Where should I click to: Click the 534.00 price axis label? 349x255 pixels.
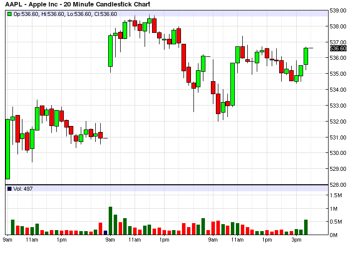pos(338,90)
